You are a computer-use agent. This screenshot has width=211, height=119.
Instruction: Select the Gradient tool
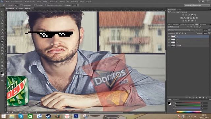[x=2, y=45]
